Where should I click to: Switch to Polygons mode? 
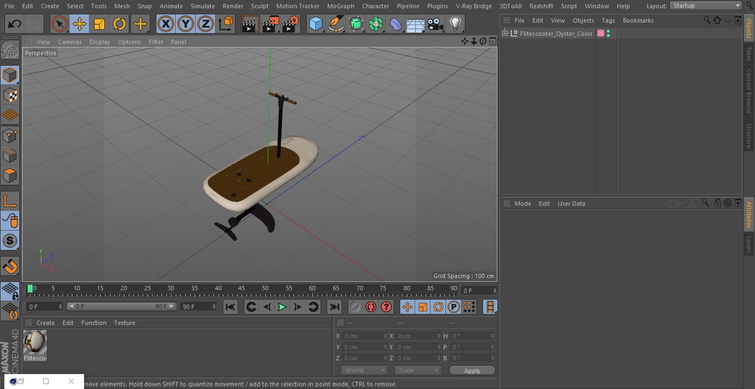click(10, 176)
